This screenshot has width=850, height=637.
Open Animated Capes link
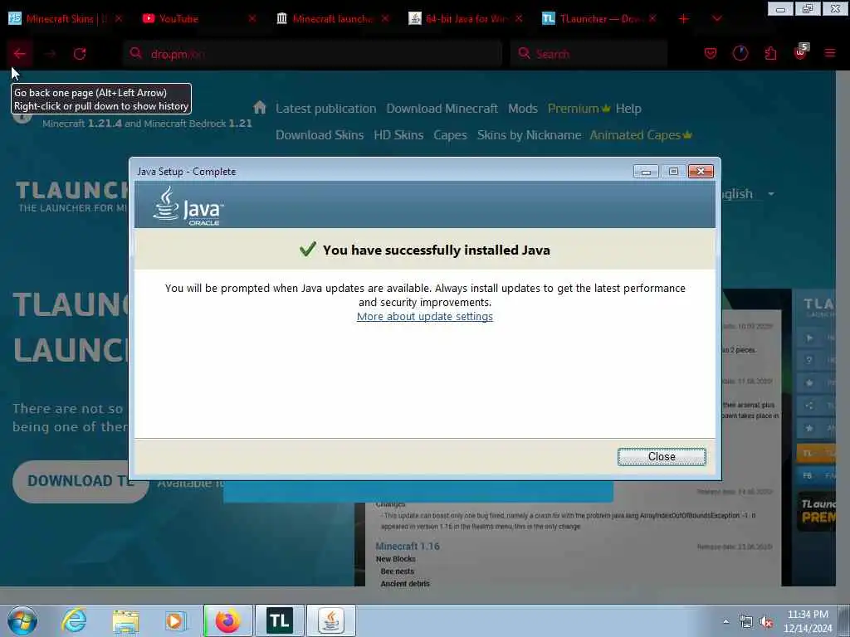click(640, 135)
